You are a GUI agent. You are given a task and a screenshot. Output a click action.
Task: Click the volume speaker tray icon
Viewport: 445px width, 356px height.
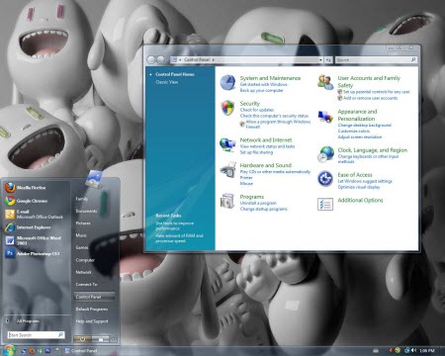point(414,350)
